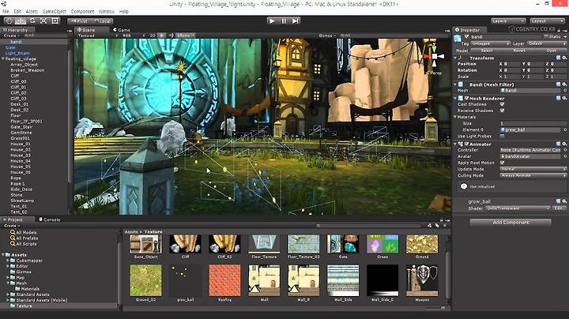Toggle Cast Shadows checkbox
Screen dimensions: 569x319
click(x=503, y=104)
